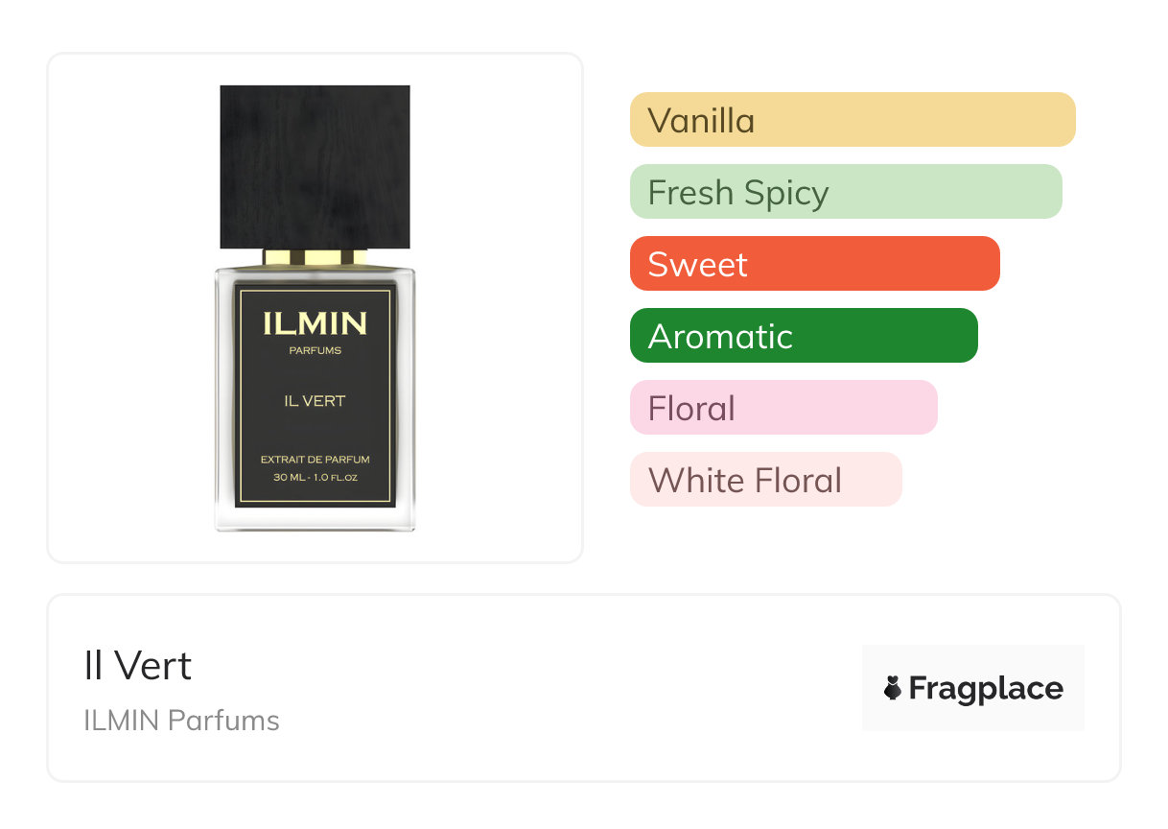Image resolution: width=1168 pixels, height=829 pixels.
Task: Click the clear glass base of the bottle
Action: click(315, 518)
